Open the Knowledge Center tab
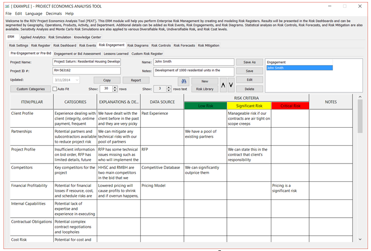Viewport: 371px width, 251px height. click(87, 37)
